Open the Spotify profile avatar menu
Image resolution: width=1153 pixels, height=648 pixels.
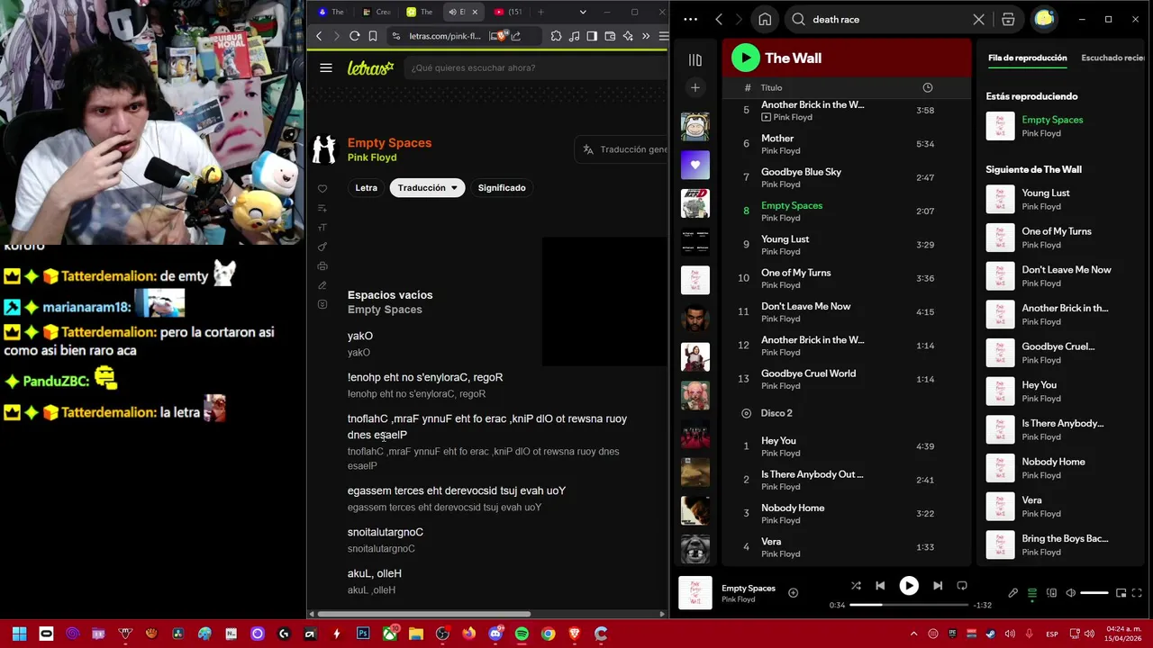1044,19
